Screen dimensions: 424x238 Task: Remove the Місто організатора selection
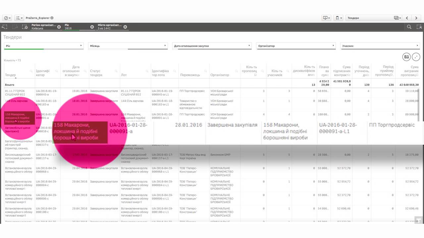click(x=125, y=27)
